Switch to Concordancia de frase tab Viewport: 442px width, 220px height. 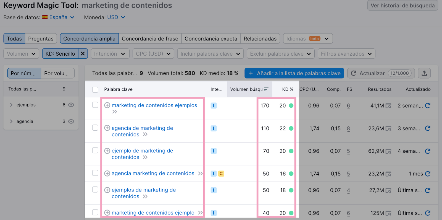[x=150, y=38]
